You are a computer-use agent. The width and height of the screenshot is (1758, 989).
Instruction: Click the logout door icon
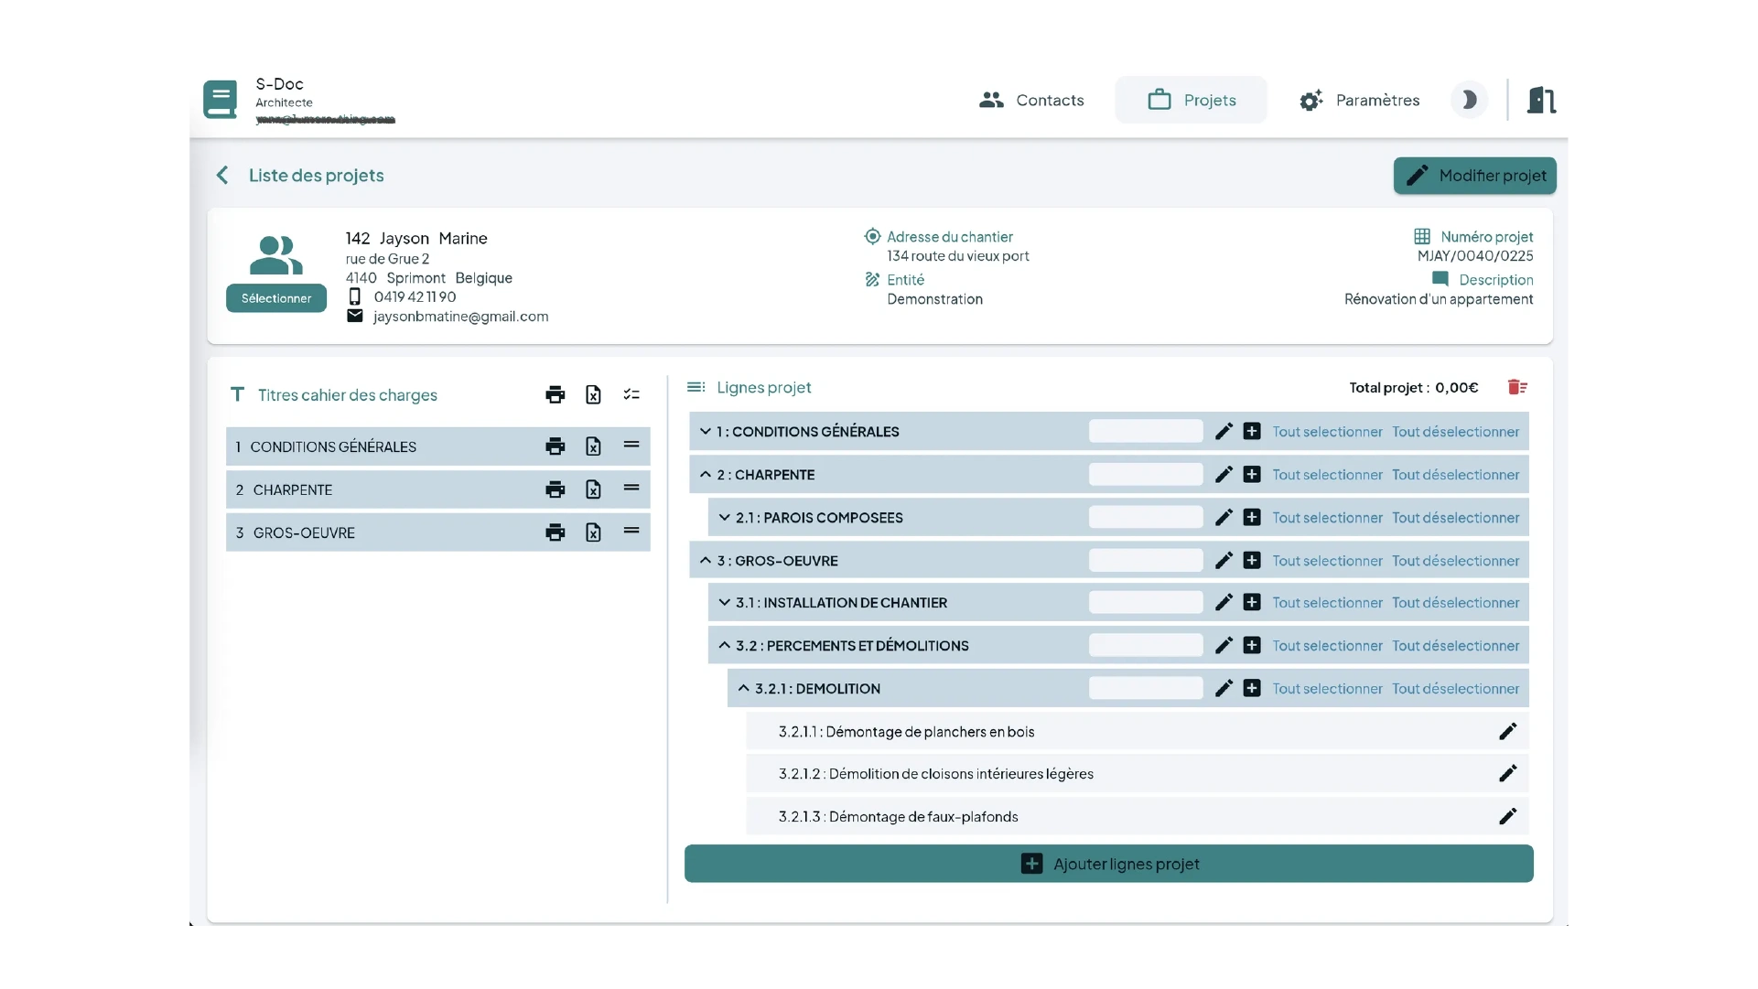pyautogui.click(x=1541, y=100)
